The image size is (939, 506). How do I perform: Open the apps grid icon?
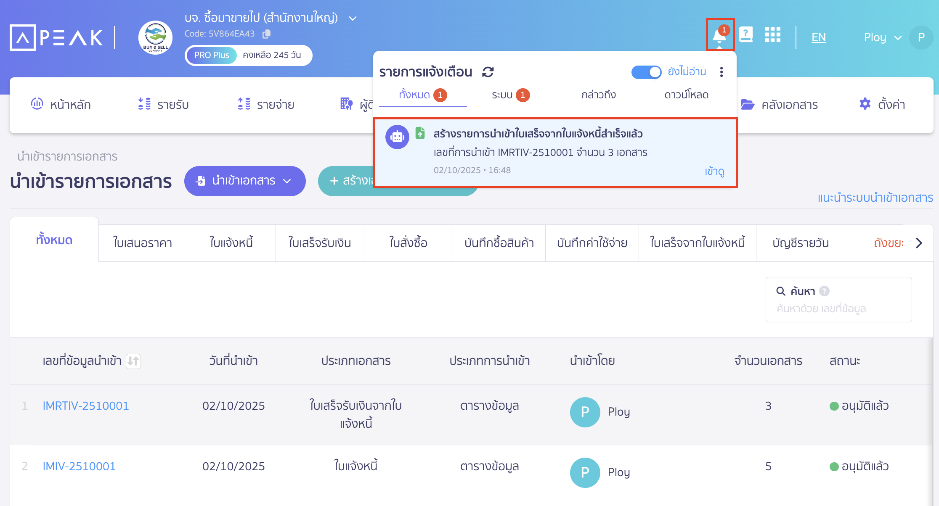click(773, 35)
